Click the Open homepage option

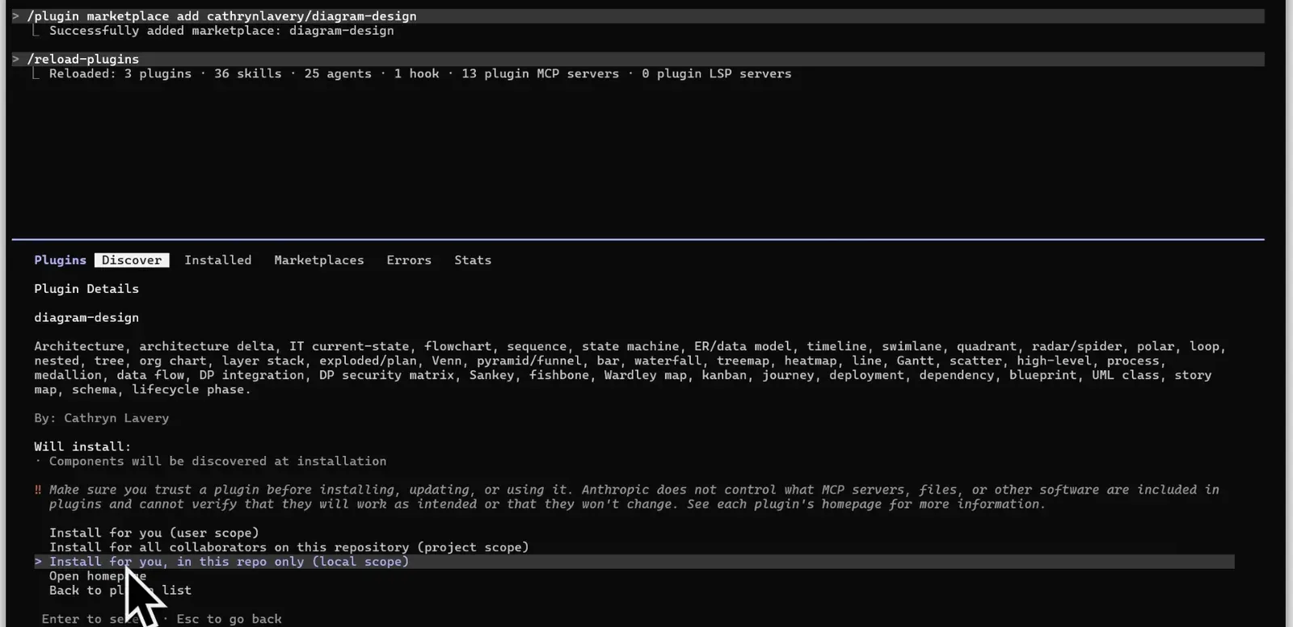[x=98, y=576]
